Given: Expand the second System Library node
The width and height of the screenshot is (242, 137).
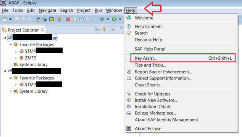Looking at the screenshot, I should pos(10,91).
